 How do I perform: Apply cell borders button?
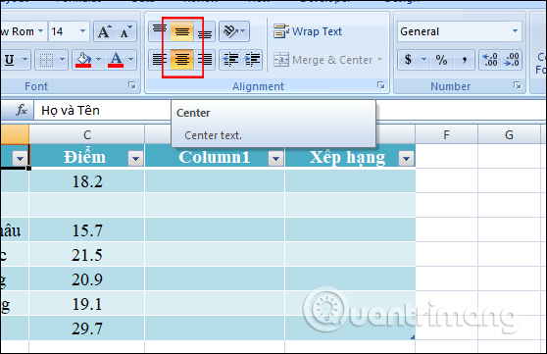[x=46, y=60]
